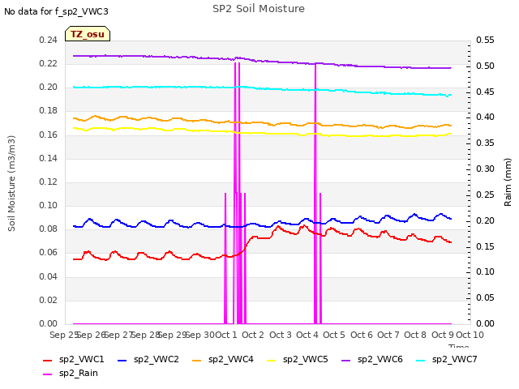
Task: Click magenta color marker beside sp2_Rain
Action: [48, 374]
